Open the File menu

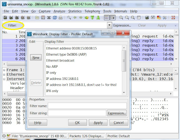coord(6,11)
